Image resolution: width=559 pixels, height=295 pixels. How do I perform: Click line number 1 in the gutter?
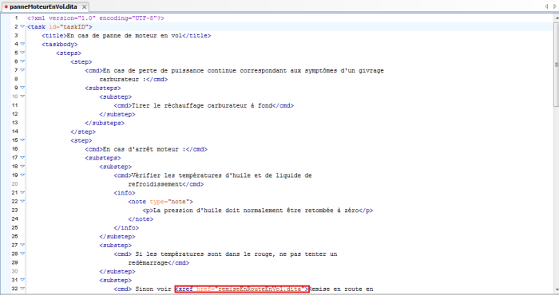point(16,18)
